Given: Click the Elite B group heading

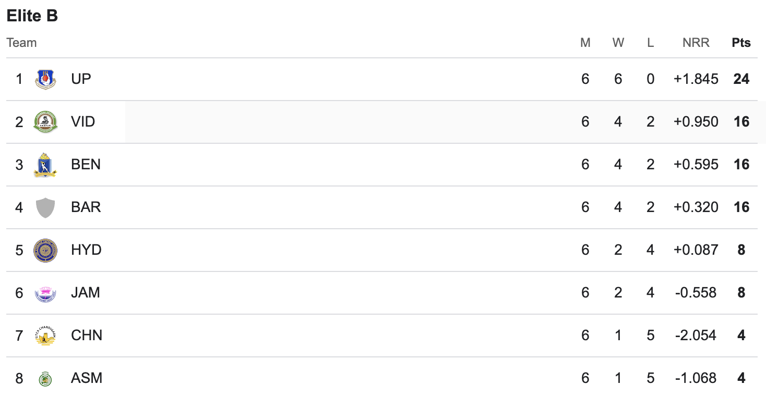Looking at the screenshot, I should [32, 16].
